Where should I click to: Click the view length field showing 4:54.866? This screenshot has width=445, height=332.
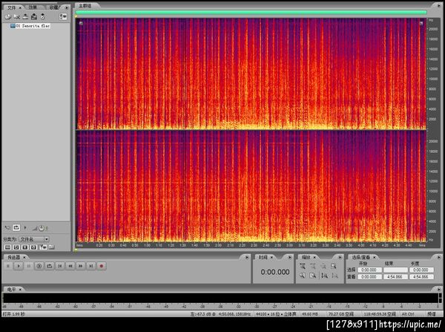(421, 276)
